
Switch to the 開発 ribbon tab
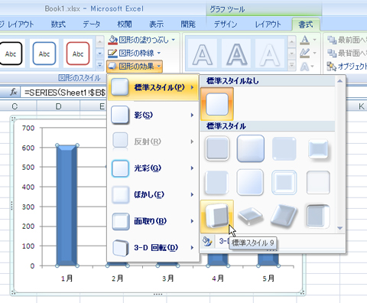point(188,24)
